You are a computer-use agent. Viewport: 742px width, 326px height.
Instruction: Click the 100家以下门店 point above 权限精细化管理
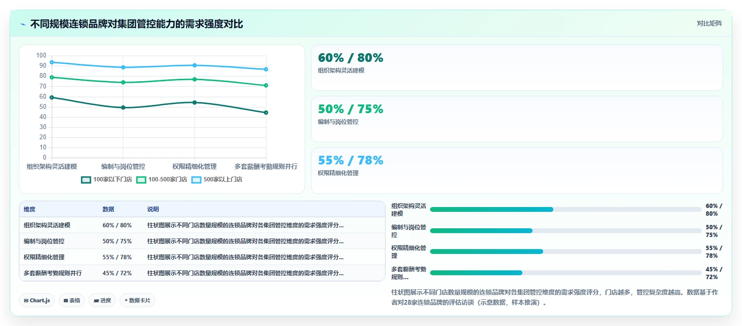click(x=194, y=103)
